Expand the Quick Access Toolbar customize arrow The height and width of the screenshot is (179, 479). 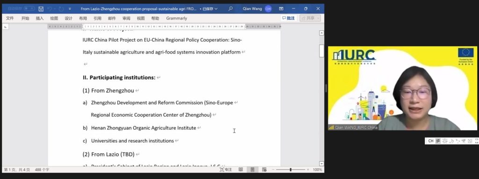click(70, 9)
